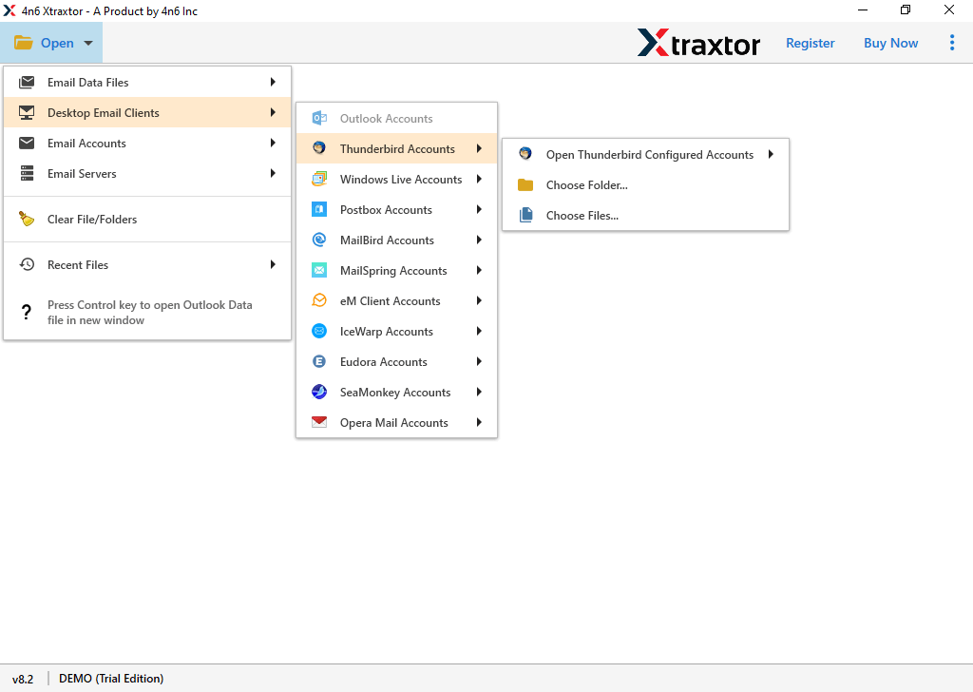Screen dimensions: 973x692
Task: Select IceWarp Accounts from the submenu
Action: (x=386, y=332)
